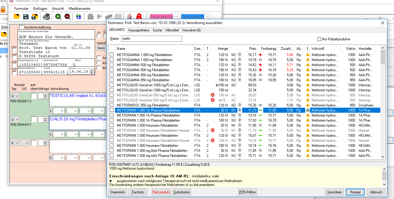Open the Medikamente menu

point(79,9)
